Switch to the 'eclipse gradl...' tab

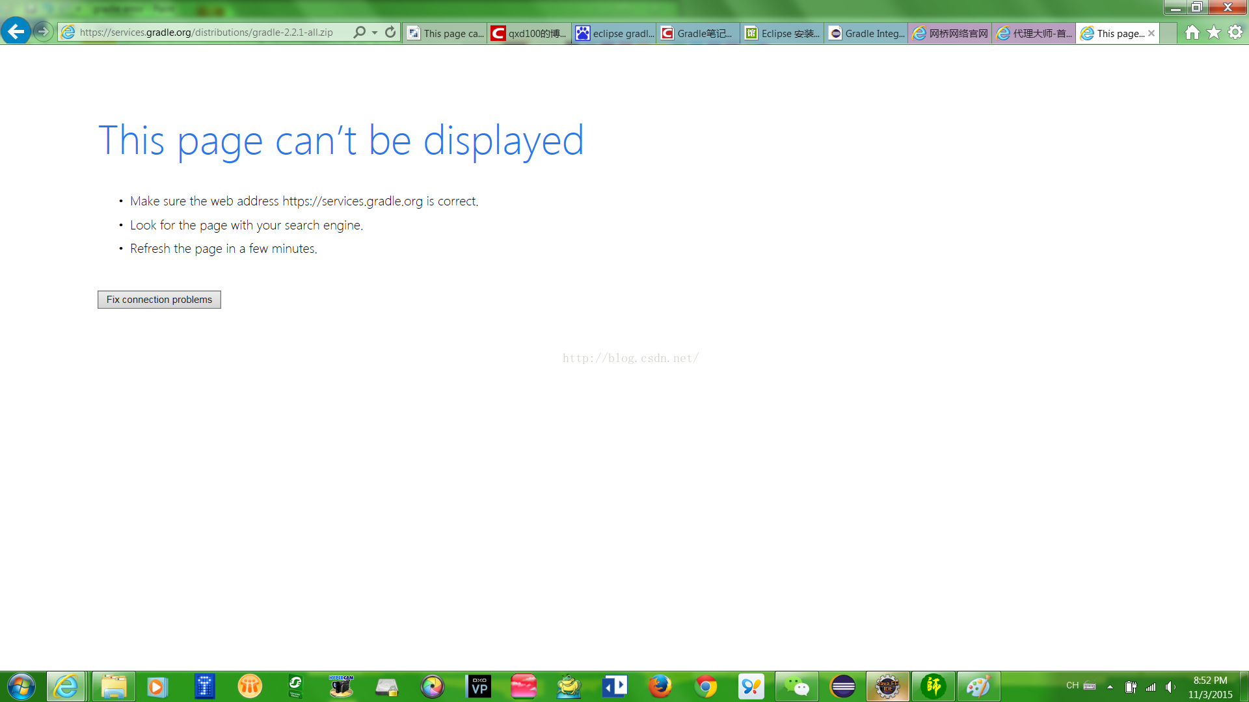click(614, 33)
